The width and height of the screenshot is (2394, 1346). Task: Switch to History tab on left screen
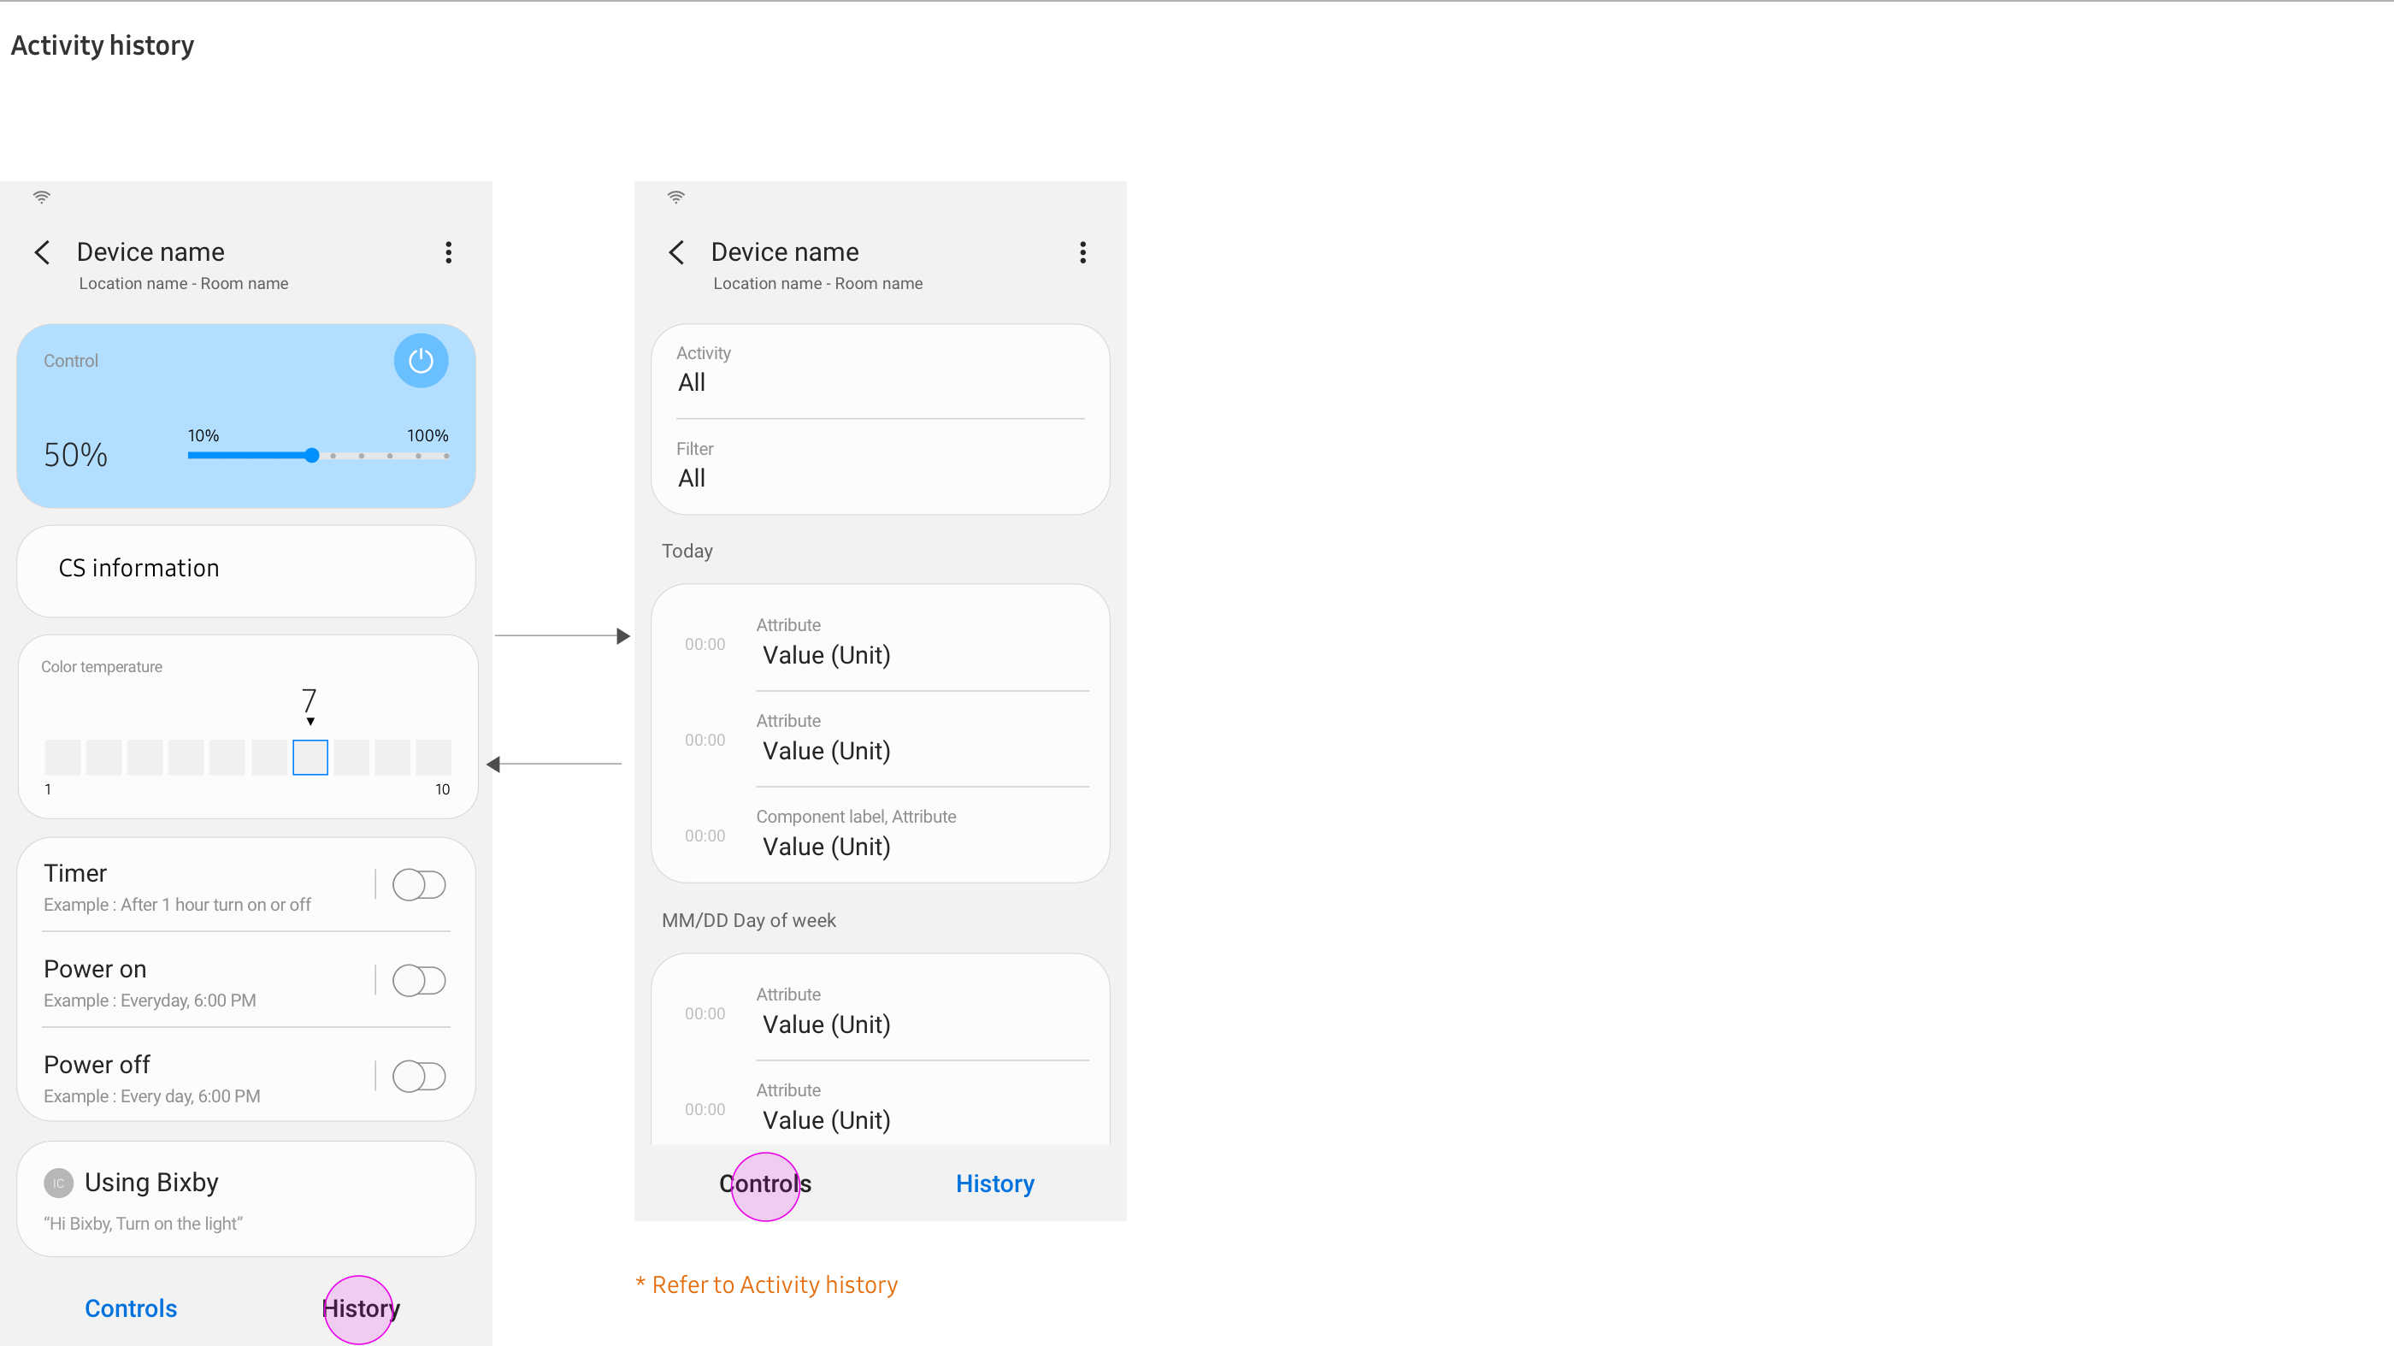[x=361, y=1309]
